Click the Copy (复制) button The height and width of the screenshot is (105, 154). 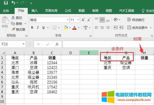point(17,24)
